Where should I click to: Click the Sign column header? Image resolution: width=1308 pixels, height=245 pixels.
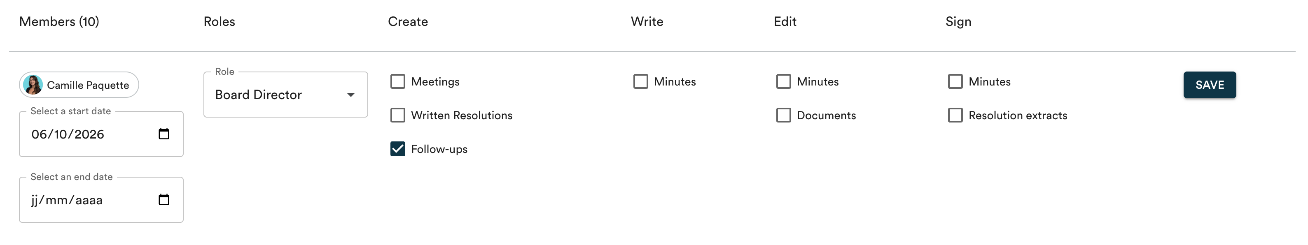pos(958,22)
